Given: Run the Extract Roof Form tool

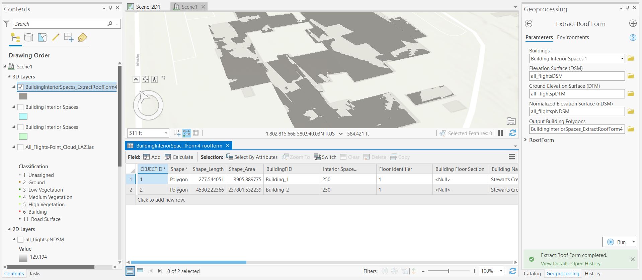Looking at the screenshot, I should click(617, 242).
